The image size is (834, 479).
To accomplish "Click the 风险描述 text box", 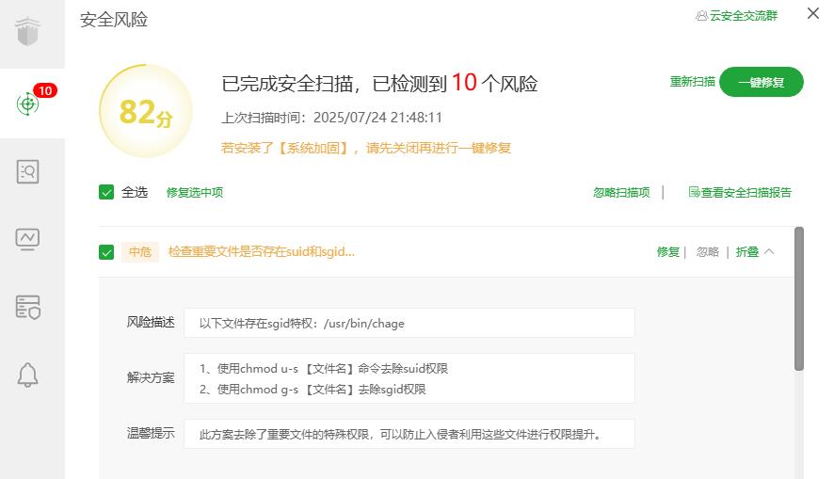I will point(409,323).
